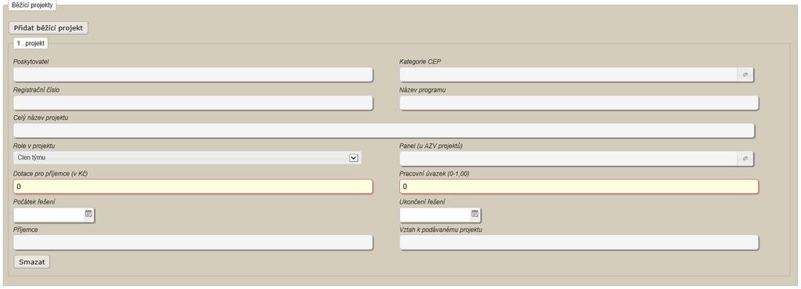
Task: Click the Vztah k podávanému projektu field
Action: [579, 243]
